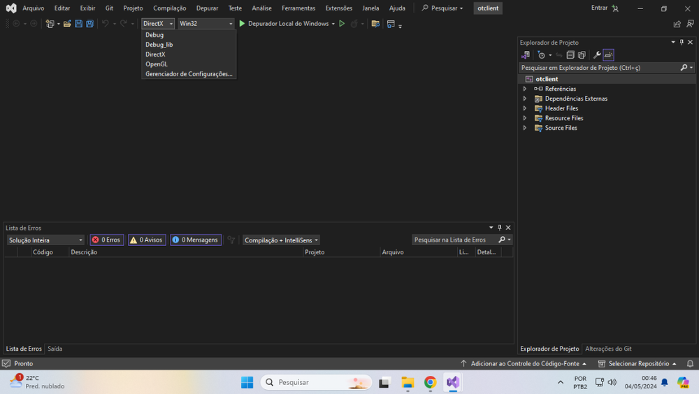Image resolution: width=699 pixels, height=394 pixels.
Task: Click the Open File folder icon
Action: click(x=67, y=24)
